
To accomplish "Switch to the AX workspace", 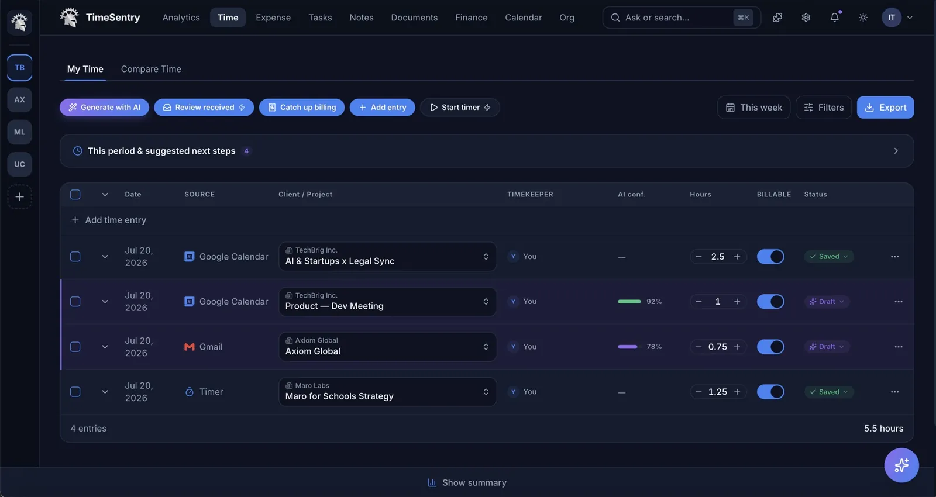I will click(19, 100).
